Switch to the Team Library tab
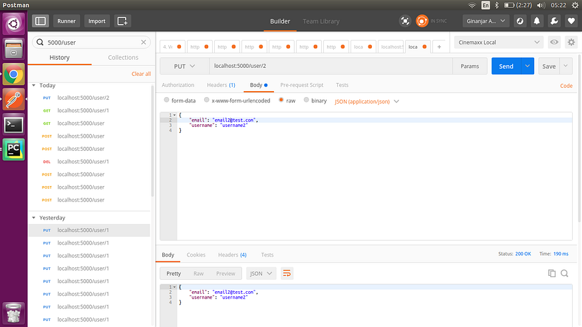 coord(321,21)
